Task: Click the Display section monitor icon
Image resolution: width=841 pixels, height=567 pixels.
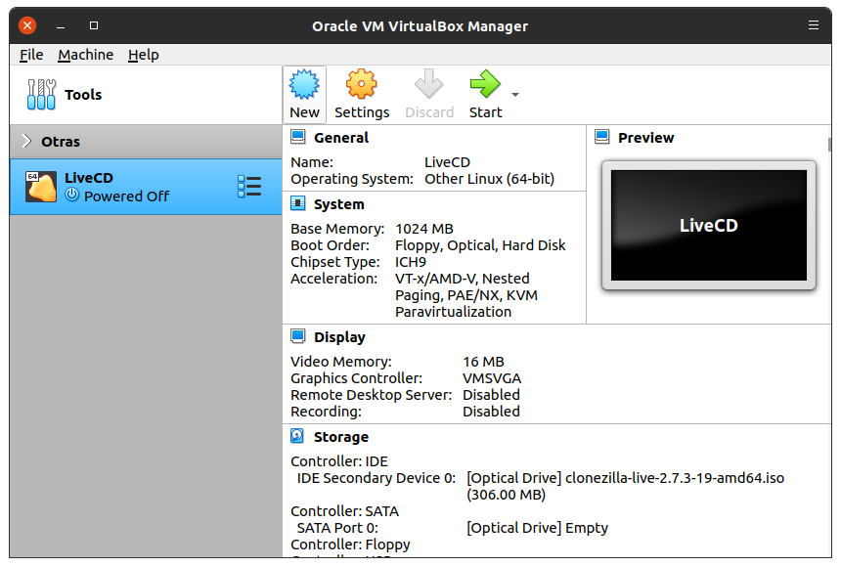Action: pos(298,337)
